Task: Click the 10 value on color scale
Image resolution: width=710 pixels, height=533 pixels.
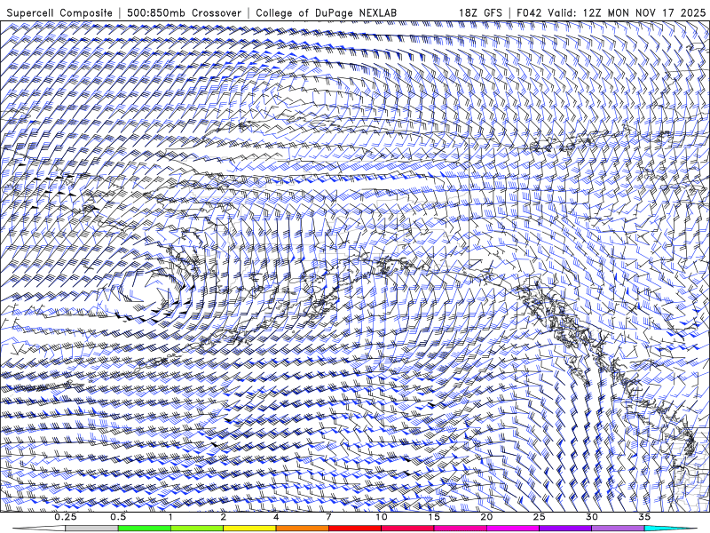Action: (x=382, y=517)
